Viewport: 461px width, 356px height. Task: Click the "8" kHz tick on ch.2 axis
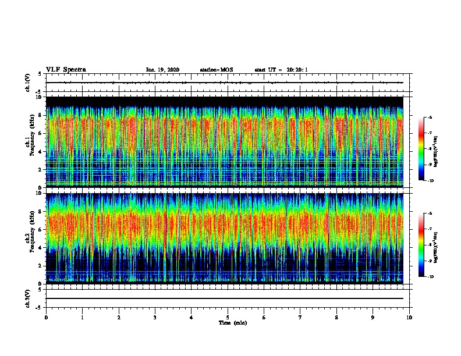coord(40,212)
